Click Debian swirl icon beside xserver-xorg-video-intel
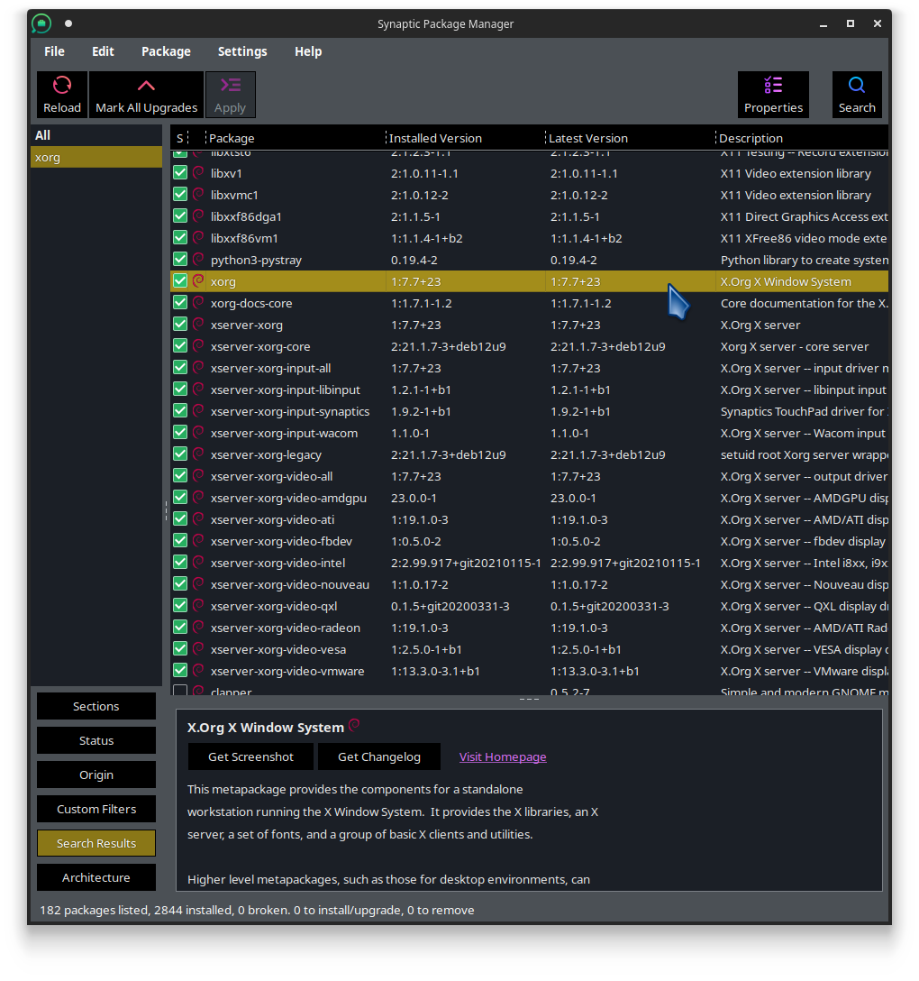 [198, 563]
